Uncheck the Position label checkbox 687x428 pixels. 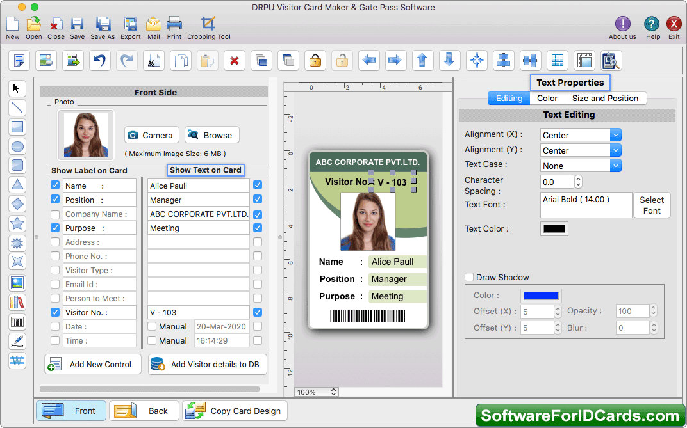54,200
